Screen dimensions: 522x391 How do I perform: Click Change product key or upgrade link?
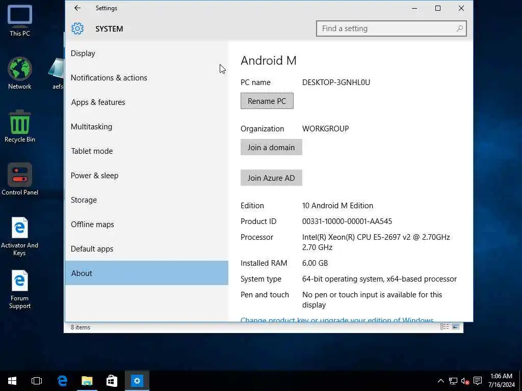pos(337,320)
